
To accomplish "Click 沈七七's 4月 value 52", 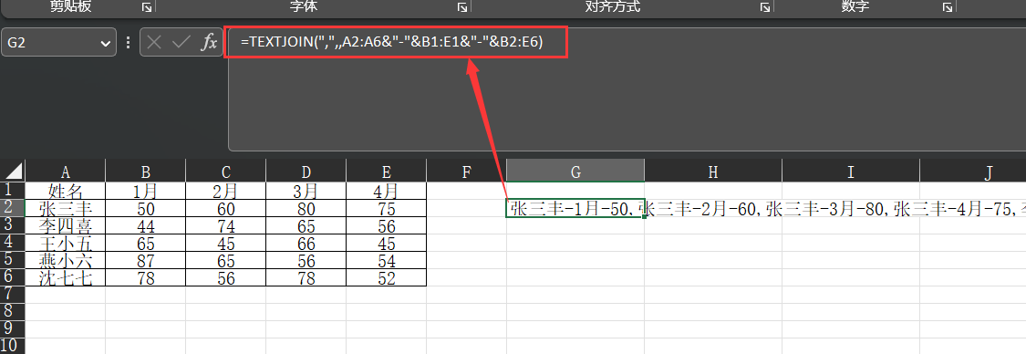I will click(x=386, y=277).
